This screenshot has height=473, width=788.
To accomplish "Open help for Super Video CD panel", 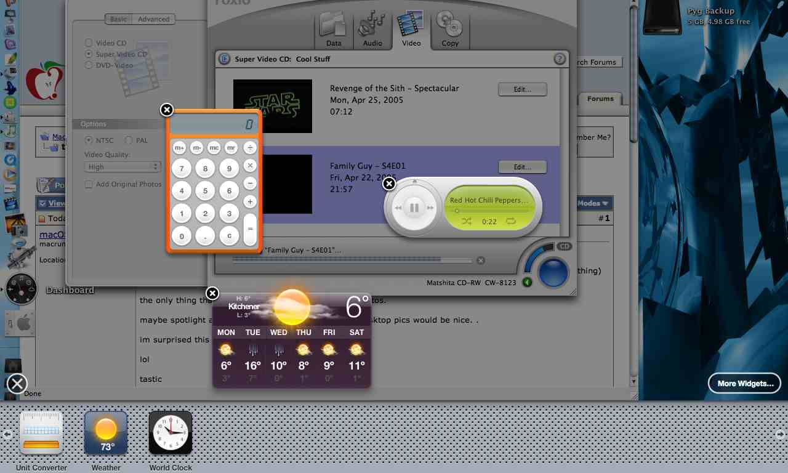I will coord(560,59).
